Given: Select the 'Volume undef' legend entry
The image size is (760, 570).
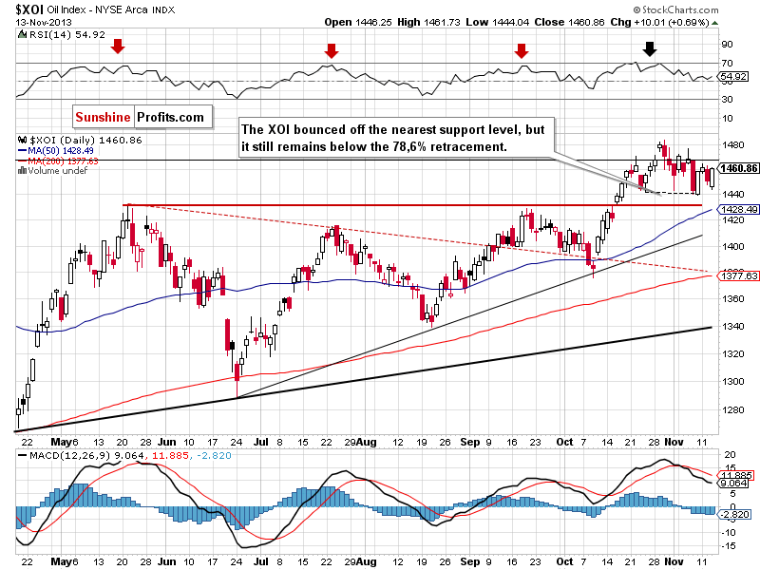Looking at the screenshot, I should (x=58, y=171).
